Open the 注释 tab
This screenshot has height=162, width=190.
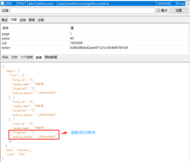pyautogui.click(x=41, y=20)
